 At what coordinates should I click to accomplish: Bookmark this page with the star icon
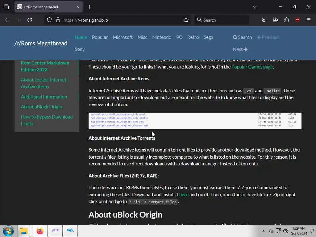[186, 20]
